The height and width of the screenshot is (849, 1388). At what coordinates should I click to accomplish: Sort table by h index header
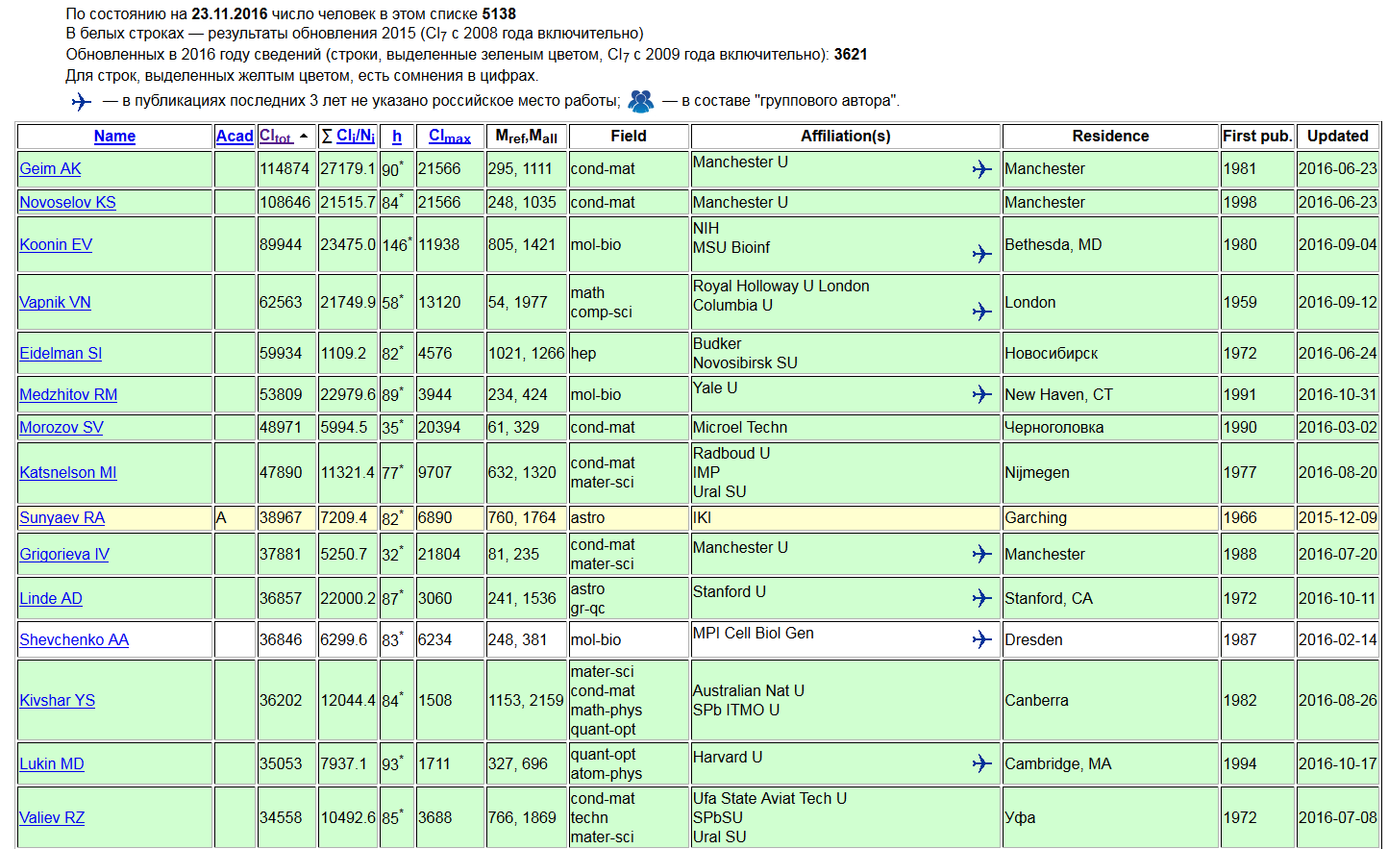click(397, 137)
